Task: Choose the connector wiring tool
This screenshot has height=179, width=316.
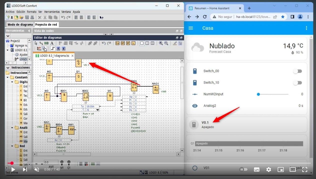Action: (41, 43)
